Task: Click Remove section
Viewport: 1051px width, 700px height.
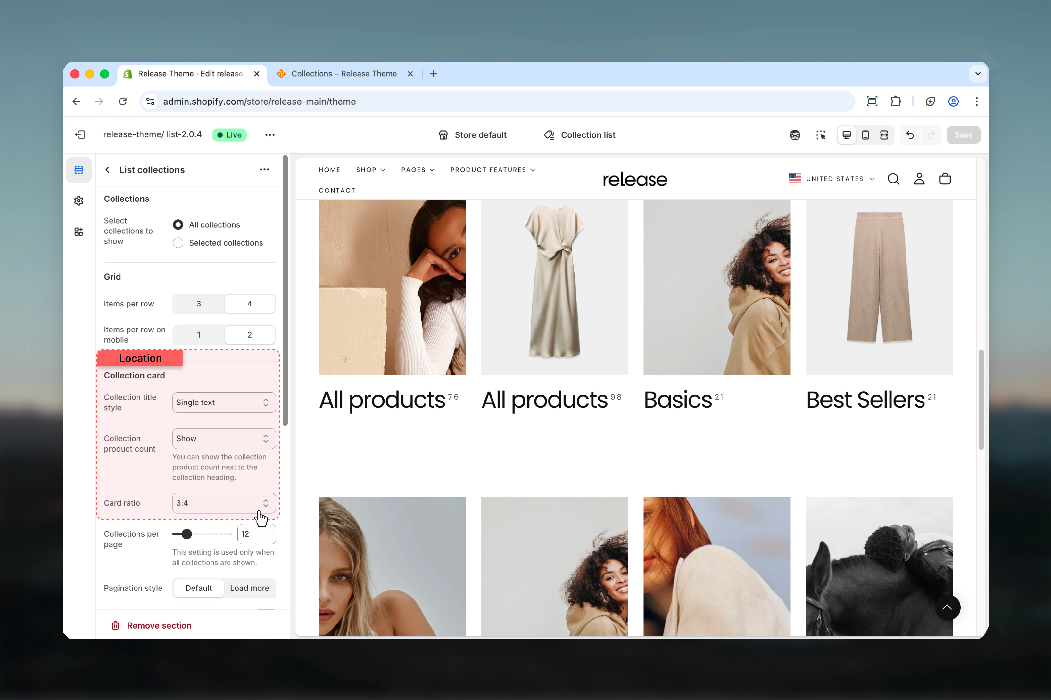Action: pos(151,625)
